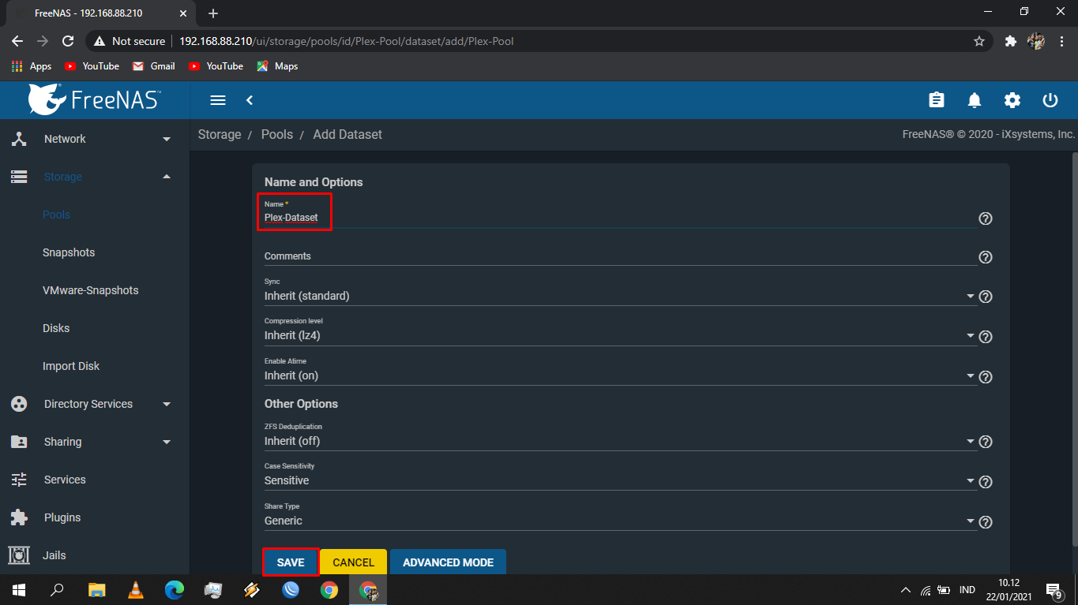Open help tooltip for the Name field
This screenshot has width=1078, height=605.
985,218
